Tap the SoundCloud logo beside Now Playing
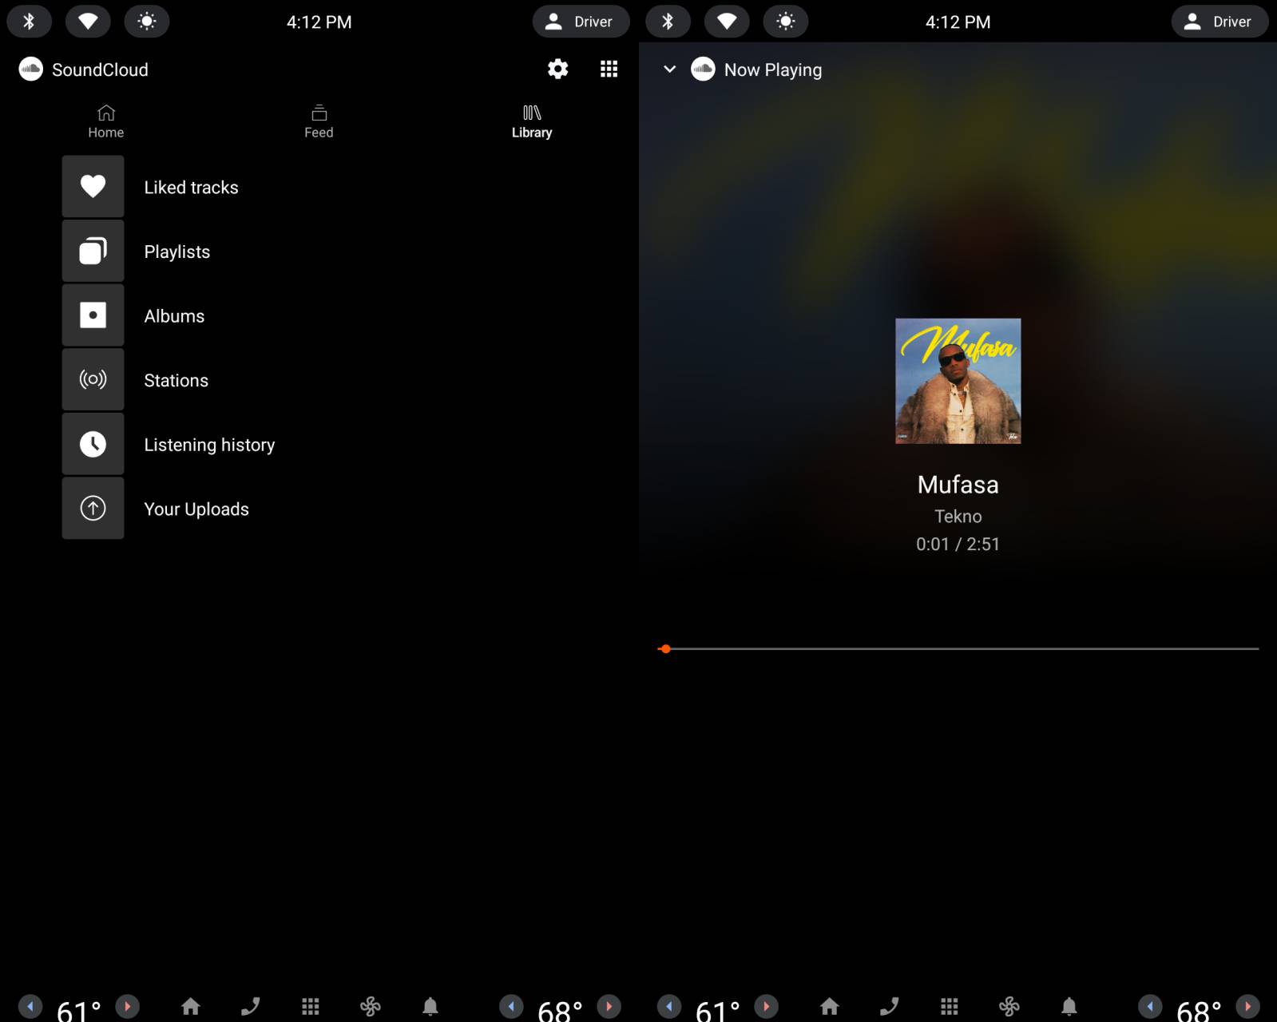This screenshot has width=1277, height=1022. (703, 69)
